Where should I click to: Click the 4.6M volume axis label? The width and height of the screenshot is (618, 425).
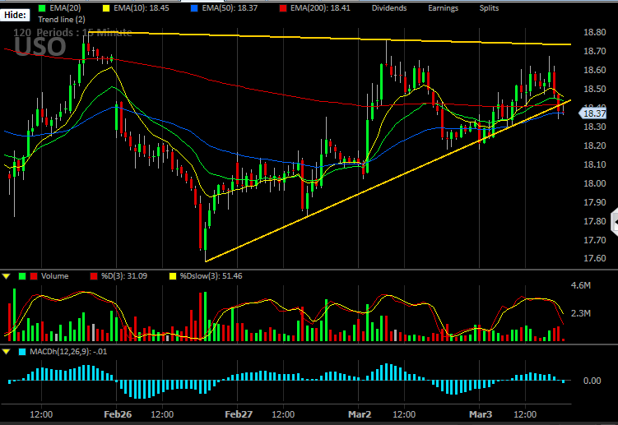[581, 285]
